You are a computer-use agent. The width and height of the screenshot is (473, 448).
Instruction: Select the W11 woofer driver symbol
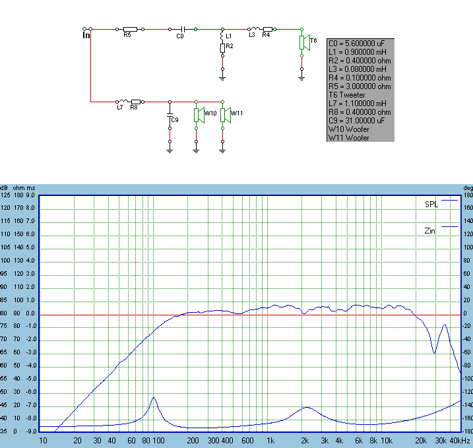[224, 115]
